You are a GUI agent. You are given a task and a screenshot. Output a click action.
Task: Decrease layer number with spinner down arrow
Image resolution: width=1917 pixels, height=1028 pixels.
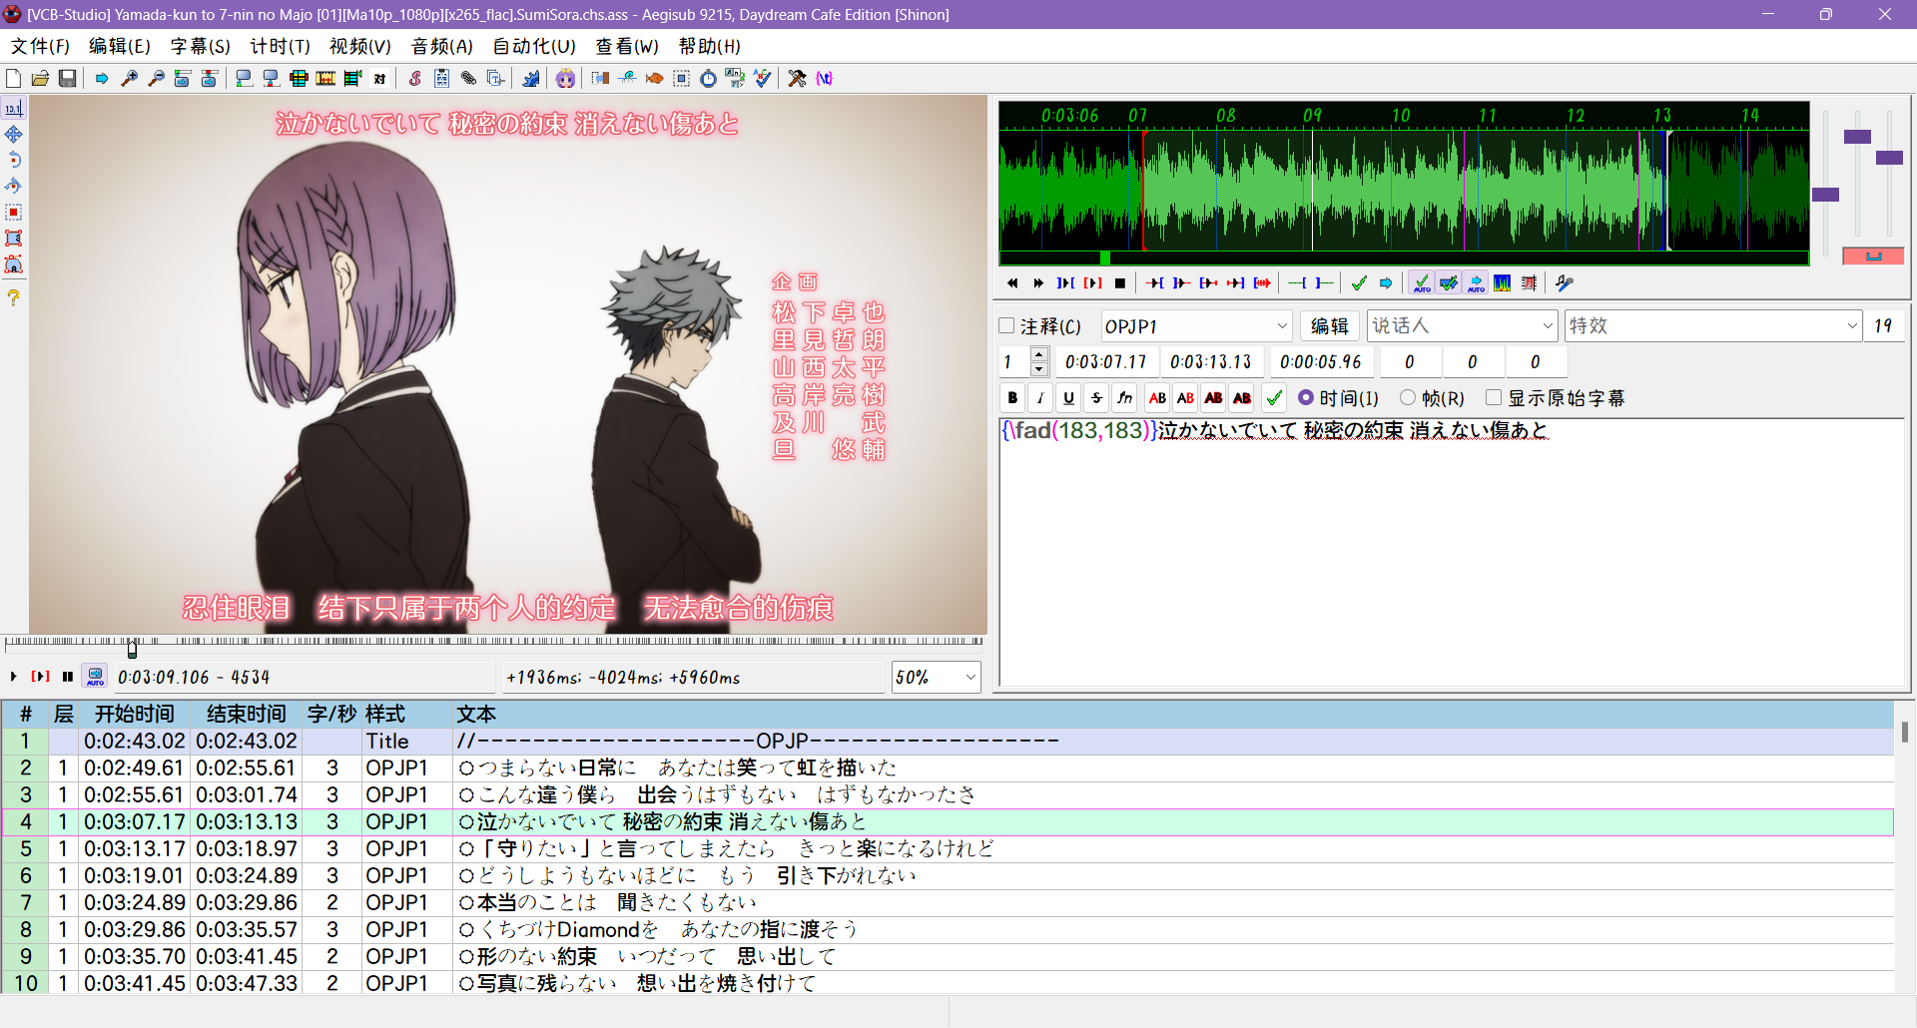coord(1039,369)
